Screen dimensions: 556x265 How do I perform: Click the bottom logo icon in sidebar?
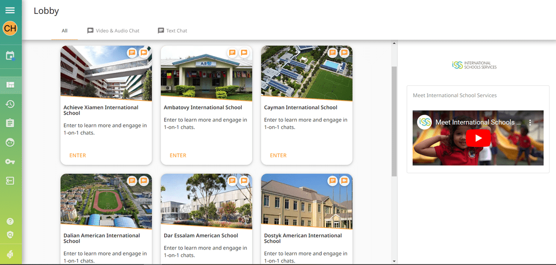point(10,255)
